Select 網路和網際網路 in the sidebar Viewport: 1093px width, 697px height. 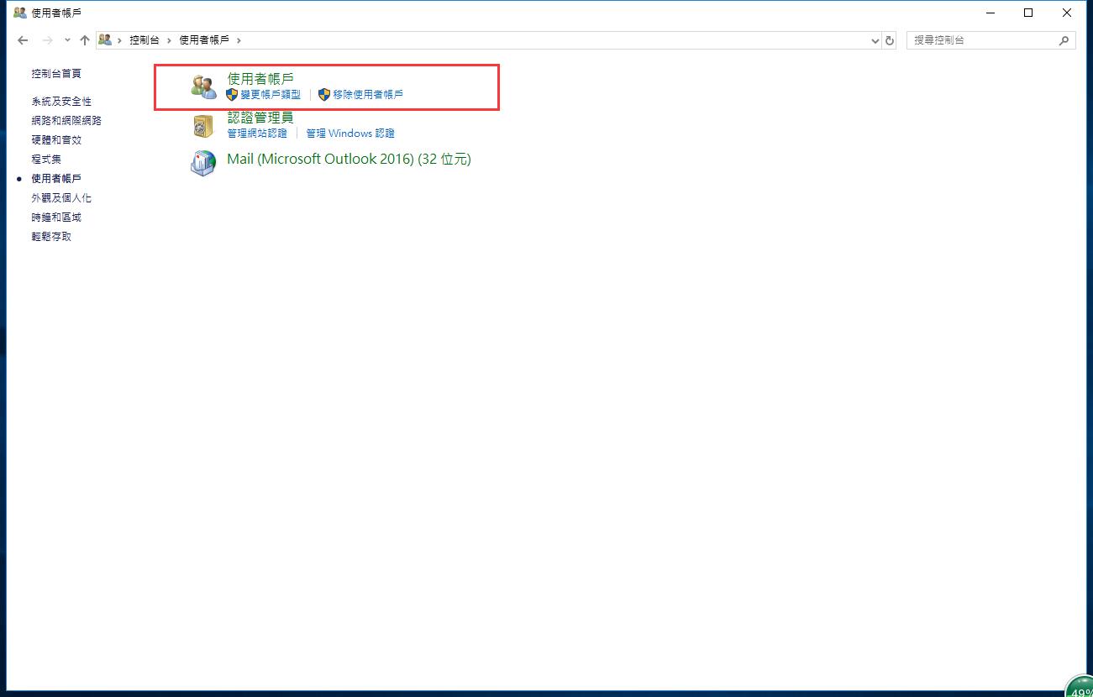[x=66, y=121]
